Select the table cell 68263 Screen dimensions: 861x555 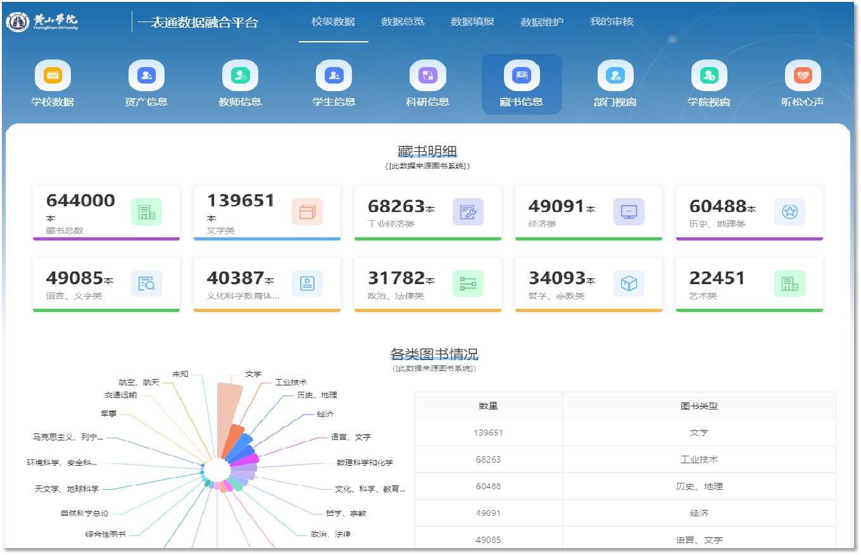point(489,459)
